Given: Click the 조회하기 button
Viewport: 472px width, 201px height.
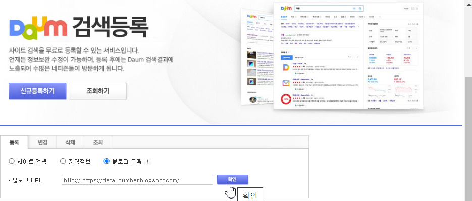Looking at the screenshot, I should click(x=98, y=91).
